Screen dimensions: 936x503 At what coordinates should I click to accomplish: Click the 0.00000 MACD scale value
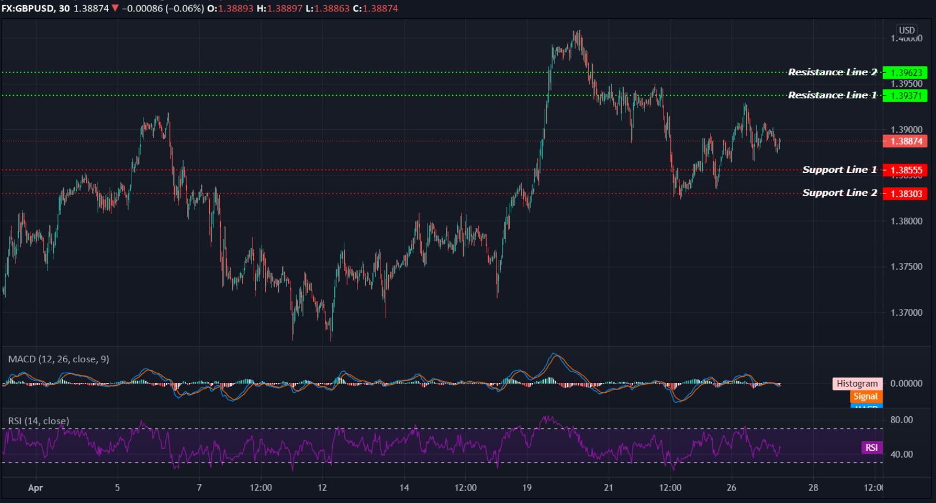coord(907,384)
